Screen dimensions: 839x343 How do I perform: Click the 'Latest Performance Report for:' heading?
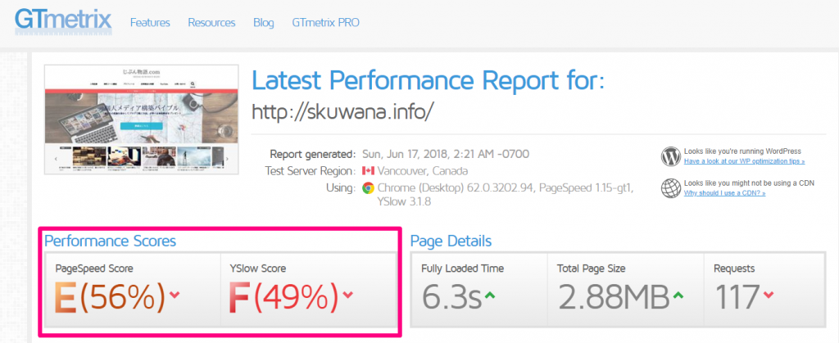click(428, 80)
